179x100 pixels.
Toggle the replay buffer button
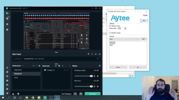coord(81,94)
